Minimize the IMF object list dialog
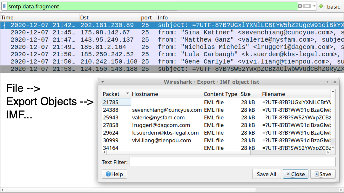The image size is (344, 193). [321, 82]
